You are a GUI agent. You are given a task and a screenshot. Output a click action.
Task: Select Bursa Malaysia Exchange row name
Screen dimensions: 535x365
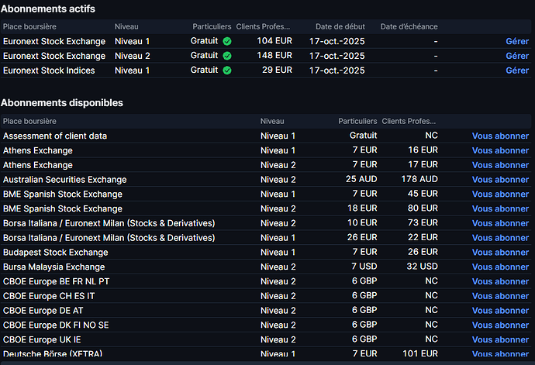54,267
